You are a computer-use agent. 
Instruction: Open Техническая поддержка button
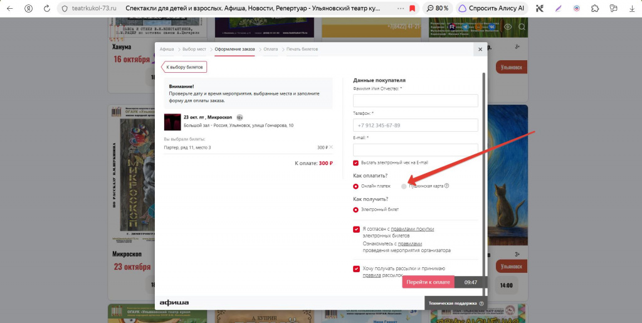[x=456, y=304]
